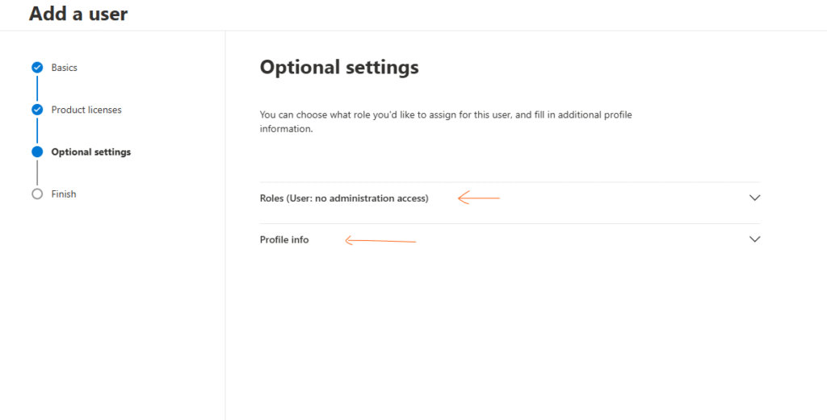The image size is (827, 420).
Task: Select the Optional settings step label
Action: (90, 152)
